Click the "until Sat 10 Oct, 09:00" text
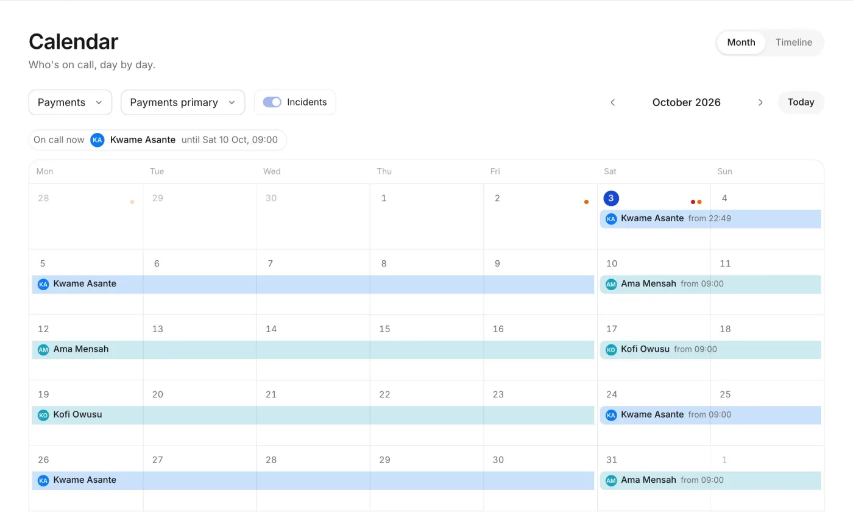The image size is (853, 512). pos(230,140)
